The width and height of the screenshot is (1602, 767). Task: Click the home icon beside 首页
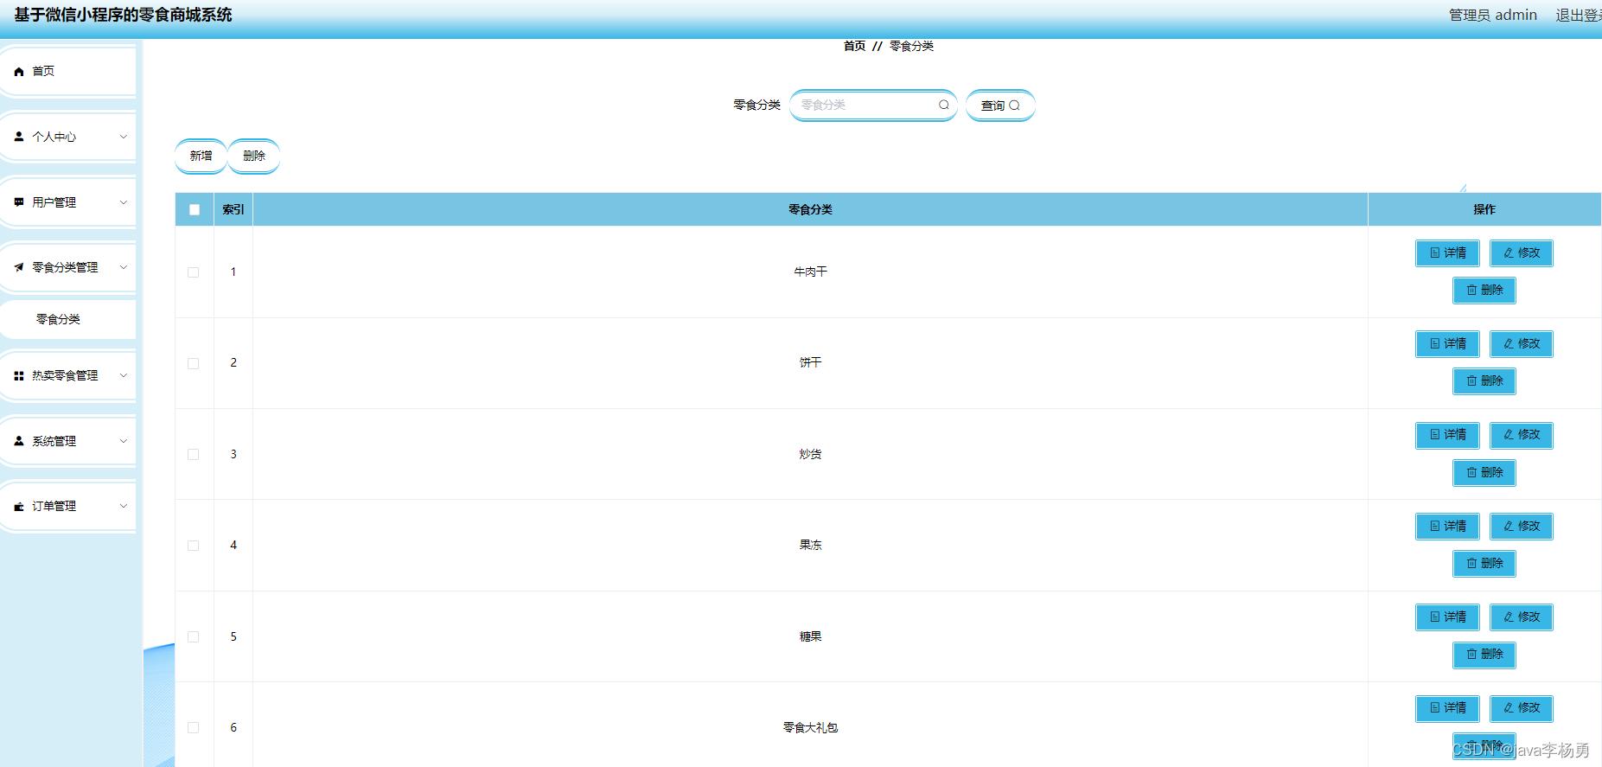19,72
